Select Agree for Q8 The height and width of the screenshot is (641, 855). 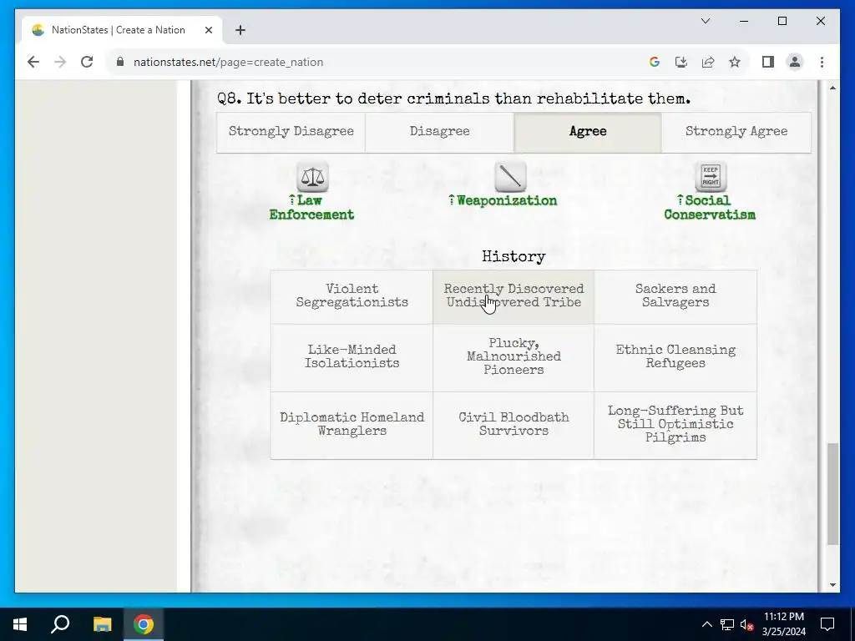(x=588, y=133)
